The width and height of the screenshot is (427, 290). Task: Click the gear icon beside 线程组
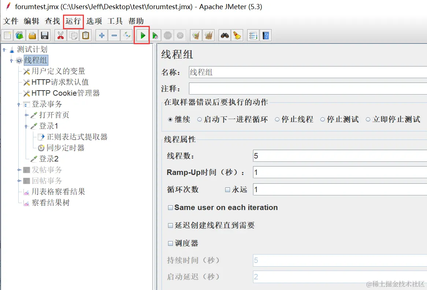pyautogui.click(x=19, y=60)
